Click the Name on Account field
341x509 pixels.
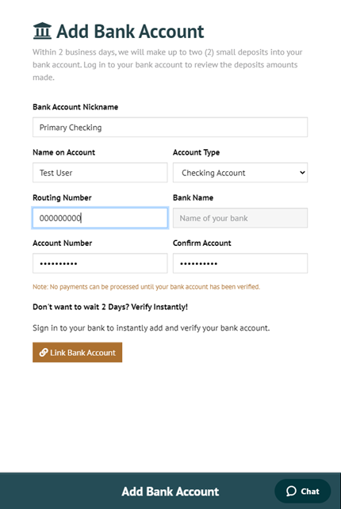tap(100, 173)
